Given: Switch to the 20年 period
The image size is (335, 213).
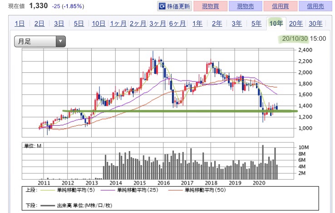Looking at the screenshot, I should (x=296, y=24).
